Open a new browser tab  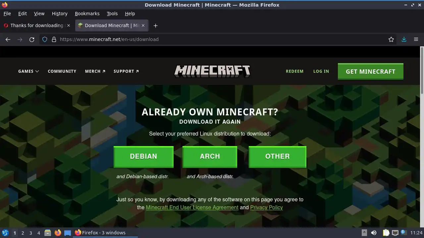pyautogui.click(x=155, y=25)
